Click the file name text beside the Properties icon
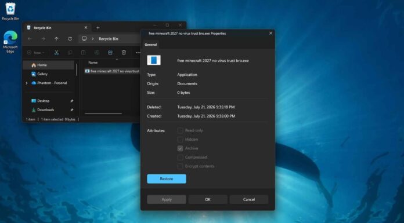 (213, 61)
